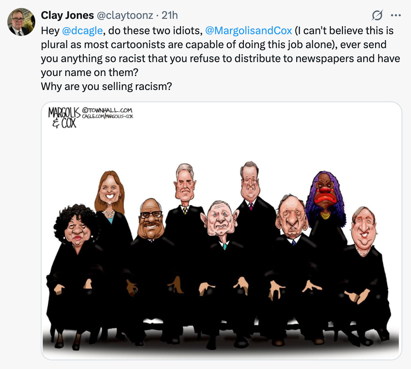Screen dimensions: 411x369
Task: Click tweet text starting 'plural as most cartoonists'
Action: point(214,45)
